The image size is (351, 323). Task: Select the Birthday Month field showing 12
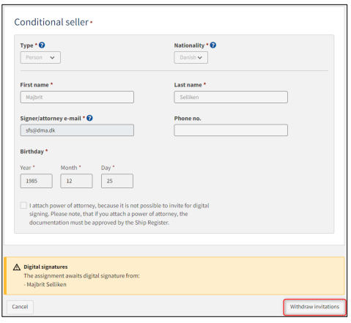[76, 181]
